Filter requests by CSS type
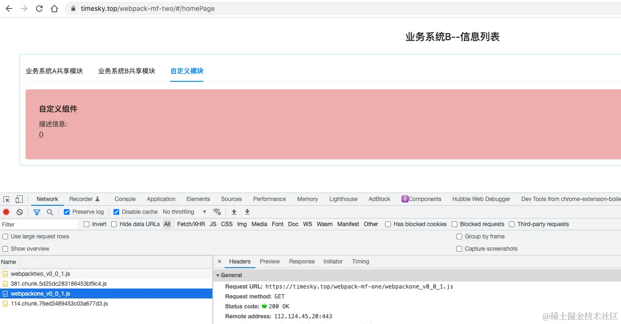Image resolution: width=621 pixels, height=324 pixels. (227, 224)
